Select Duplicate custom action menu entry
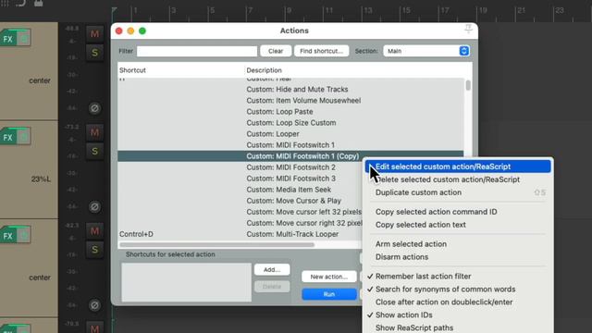Image resolution: width=592 pixels, height=333 pixels. click(458, 192)
